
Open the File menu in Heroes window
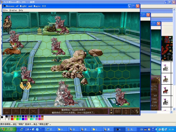(x=5, y=10)
